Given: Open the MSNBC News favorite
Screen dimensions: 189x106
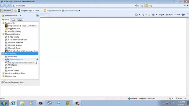Looking at the screenshot, I should coord(12,71).
